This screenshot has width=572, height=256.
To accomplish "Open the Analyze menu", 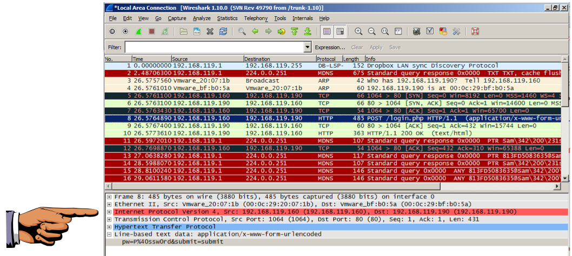I will [202, 18].
